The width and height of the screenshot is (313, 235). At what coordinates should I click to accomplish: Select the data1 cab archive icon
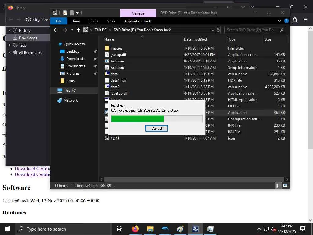tap(107, 73)
